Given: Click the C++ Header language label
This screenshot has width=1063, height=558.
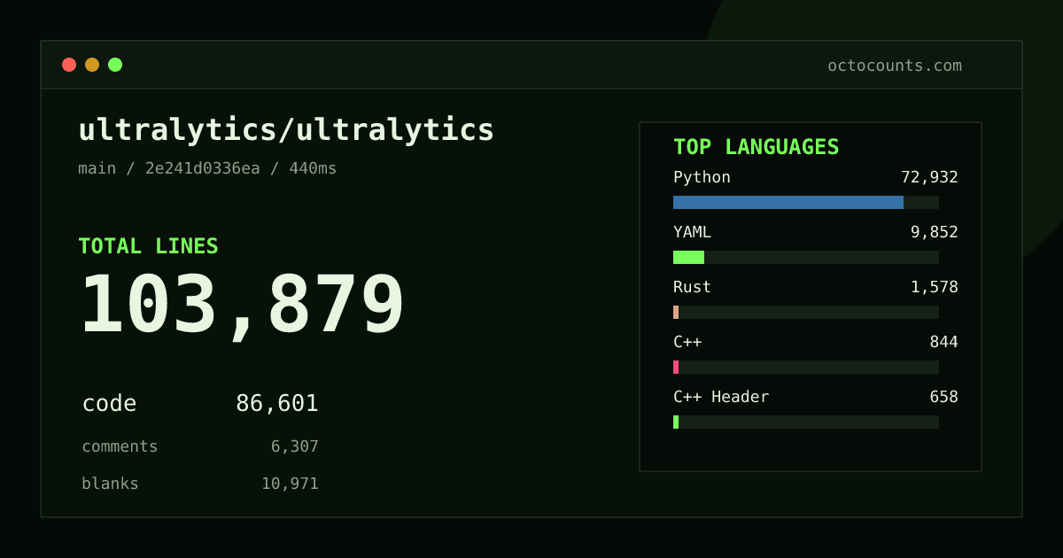Looking at the screenshot, I should tap(721, 397).
